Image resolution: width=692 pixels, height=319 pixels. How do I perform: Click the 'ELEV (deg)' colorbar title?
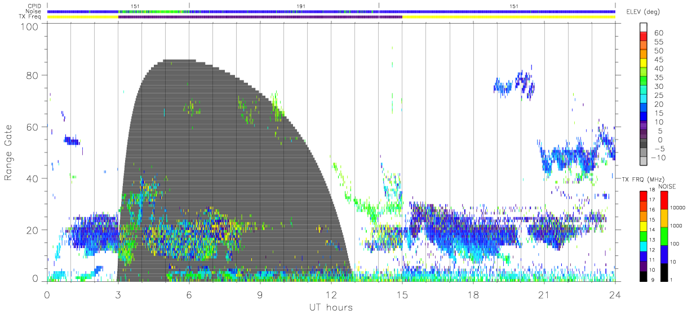click(644, 12)
